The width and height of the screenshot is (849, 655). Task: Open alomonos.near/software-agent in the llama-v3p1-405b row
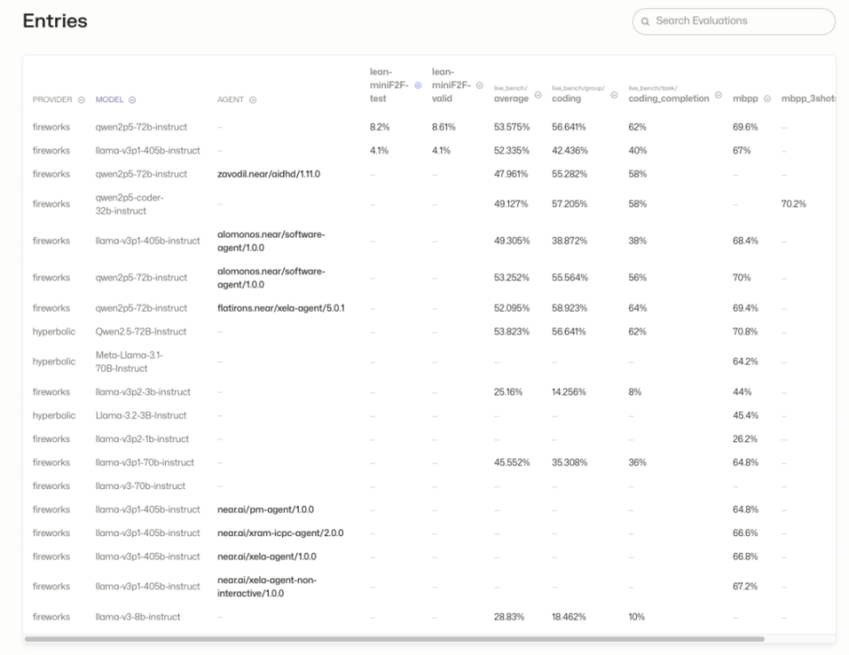click(271, 240)
